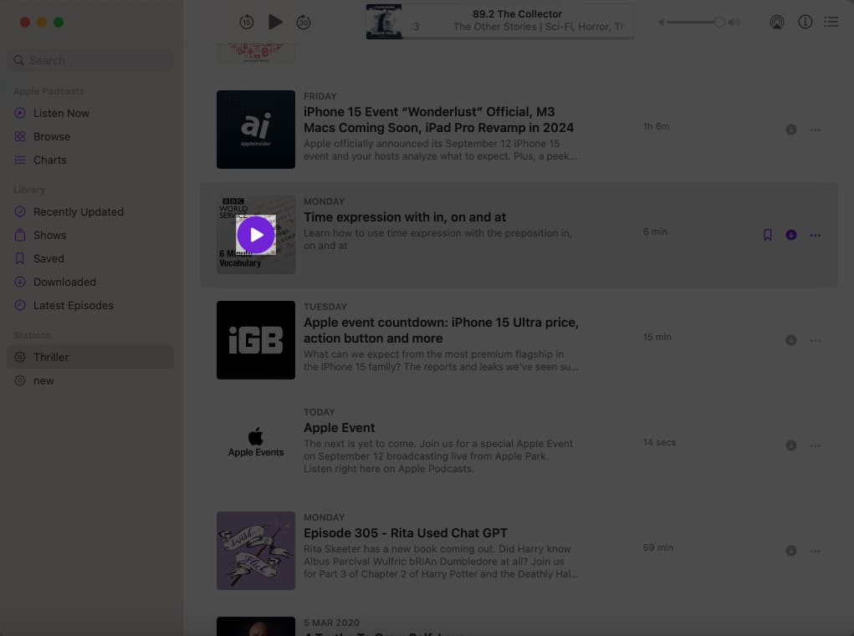The height and width of the screenshot is (636, 854).
Task: Open Listen Now in the sidebar
Action: (x=90, y=113)
